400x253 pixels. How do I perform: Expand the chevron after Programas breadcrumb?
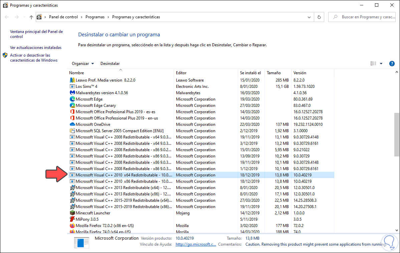(108, 17)
